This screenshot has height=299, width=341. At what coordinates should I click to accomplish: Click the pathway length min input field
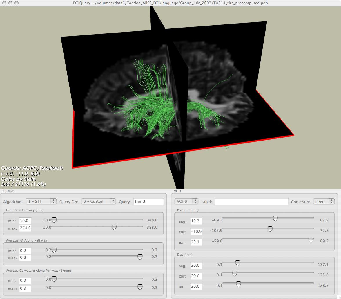(x=25, y=221)
